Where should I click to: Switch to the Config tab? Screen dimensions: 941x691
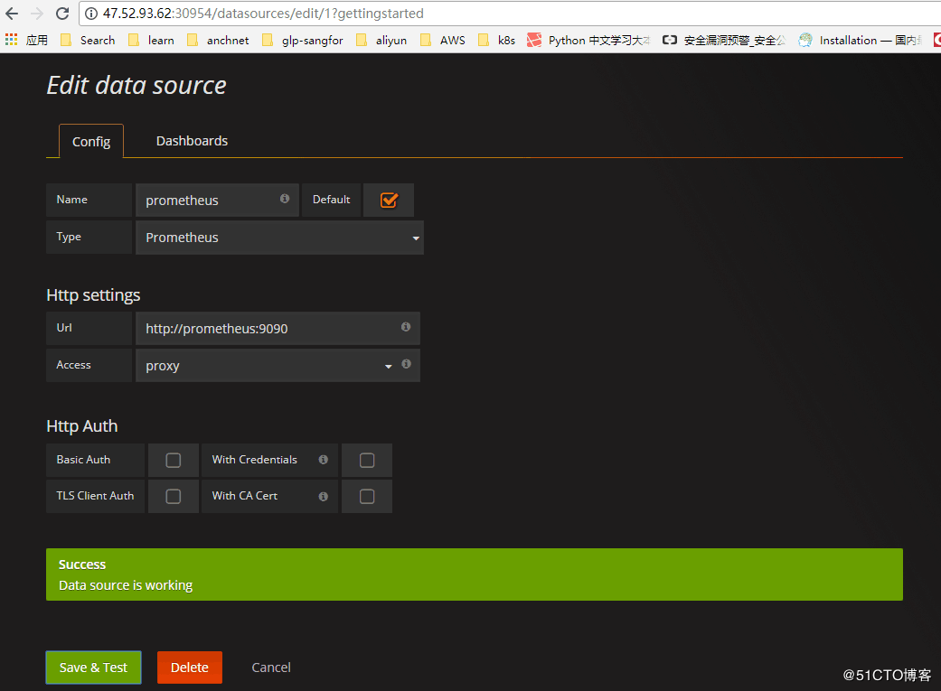(91, 142)
